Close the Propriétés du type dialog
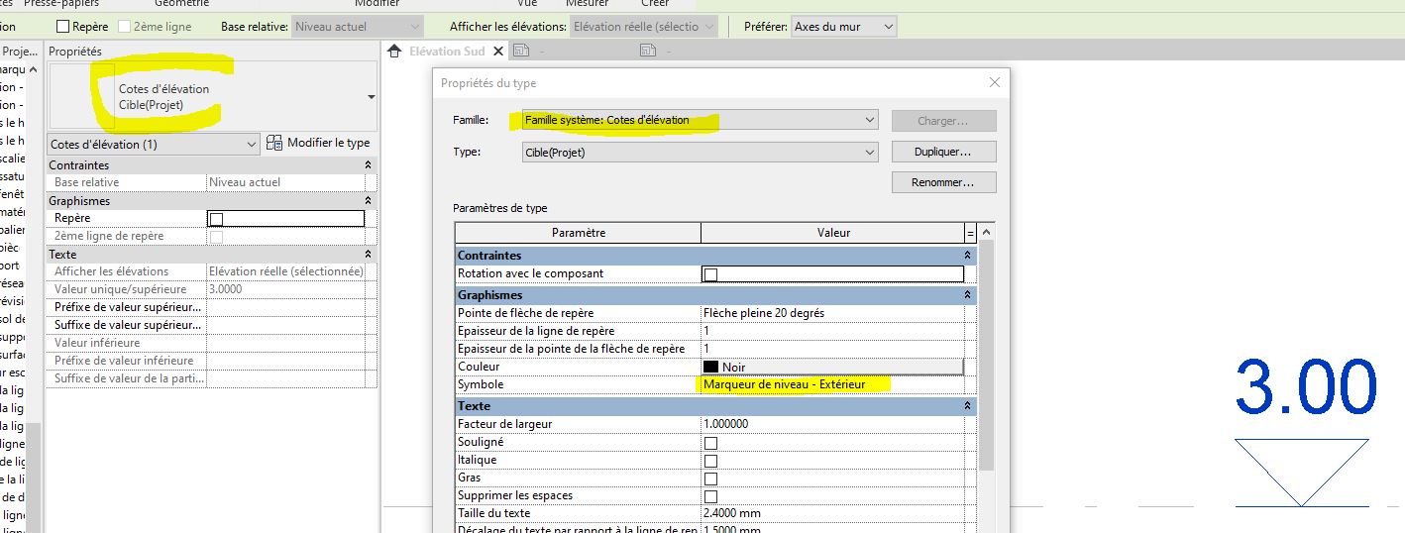This screenshot has height=533, width=1405. coord(994,83)
